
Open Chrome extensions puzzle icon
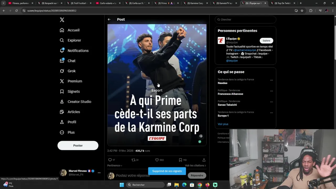(311, 10)
